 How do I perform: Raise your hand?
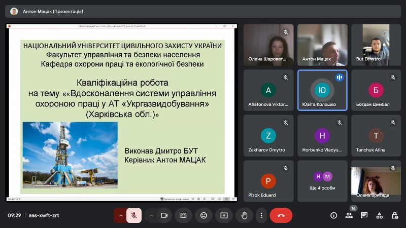coord(244,215)
